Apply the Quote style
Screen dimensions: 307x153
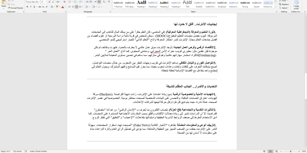257,4
